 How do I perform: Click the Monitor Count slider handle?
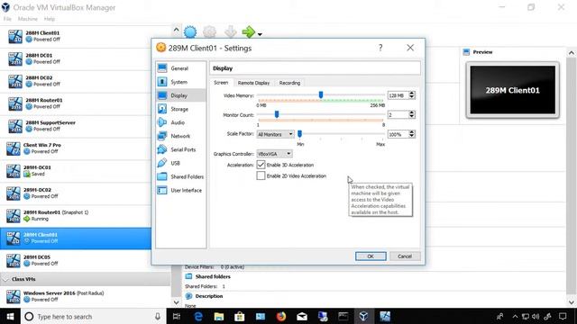(277, 114)
